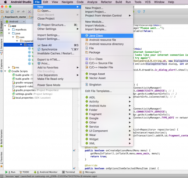Click the Project Structure icon
Screen dimensions: 188x178
point(39,25)
